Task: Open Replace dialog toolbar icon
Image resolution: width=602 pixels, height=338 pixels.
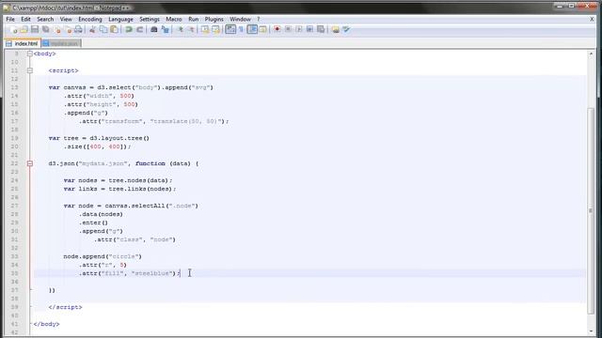Action: [x=166, y=29]
